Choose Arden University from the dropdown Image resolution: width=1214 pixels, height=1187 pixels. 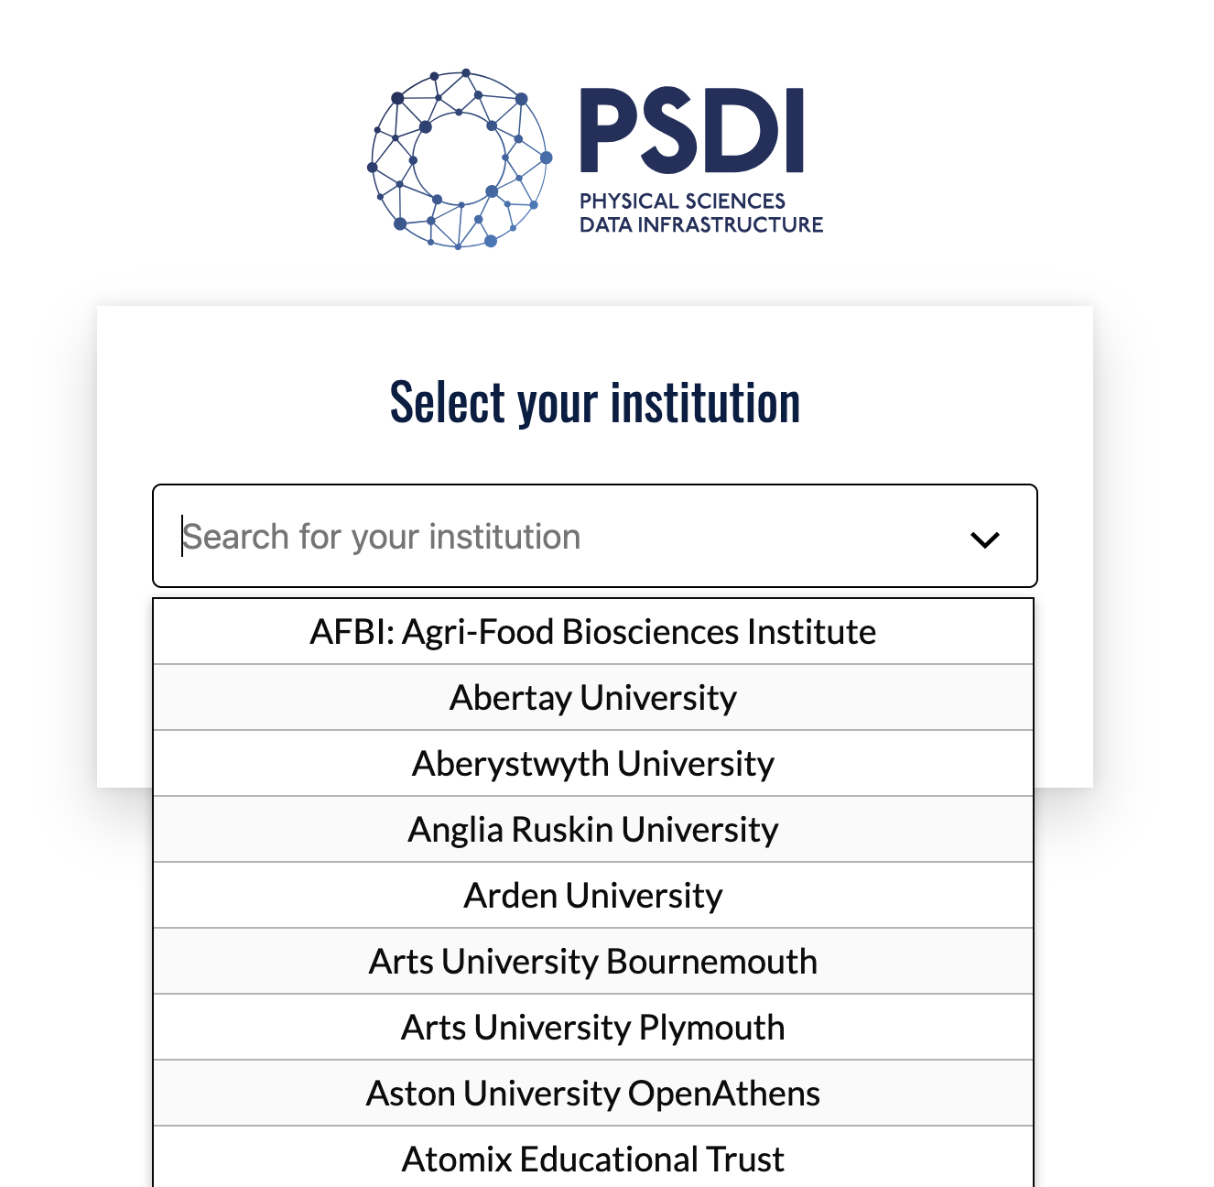click(593, 896)
